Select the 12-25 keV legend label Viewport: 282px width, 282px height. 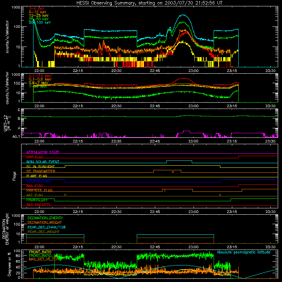38,16
